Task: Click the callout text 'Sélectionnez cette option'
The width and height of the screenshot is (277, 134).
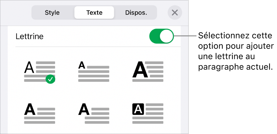Action: click(x=235, y=37)
